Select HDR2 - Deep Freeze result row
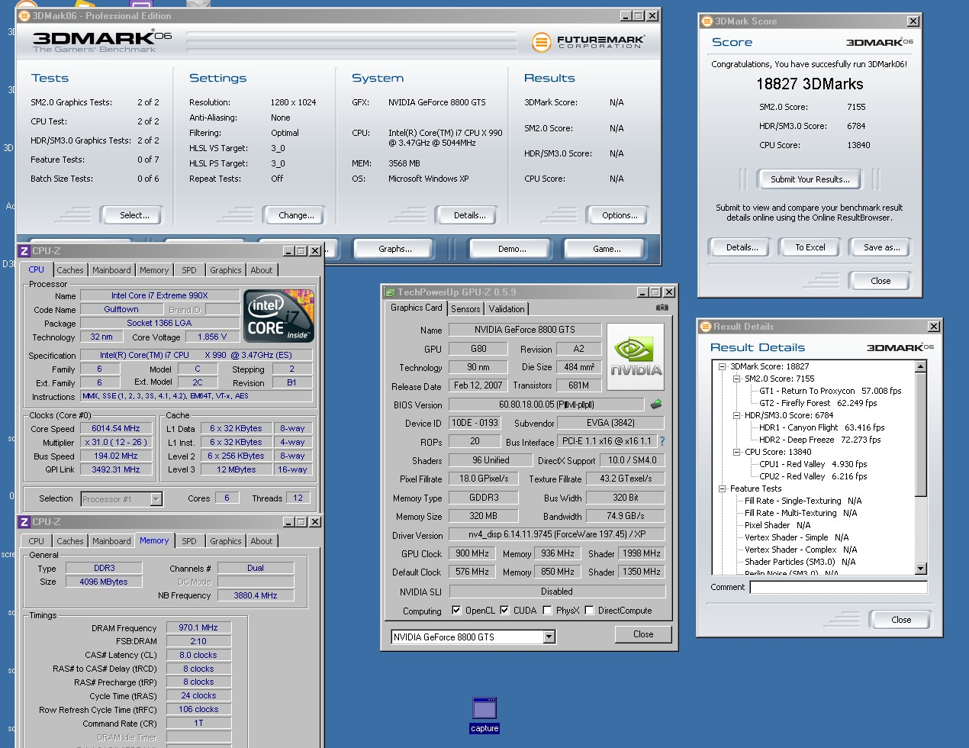 click(819, 440)
